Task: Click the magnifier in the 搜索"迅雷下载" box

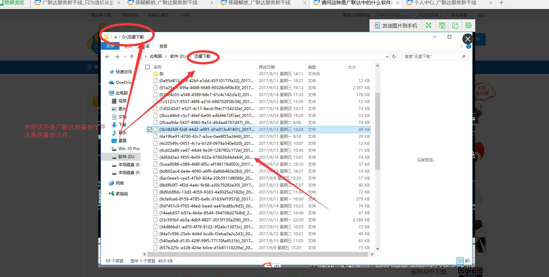Action: 463,57
